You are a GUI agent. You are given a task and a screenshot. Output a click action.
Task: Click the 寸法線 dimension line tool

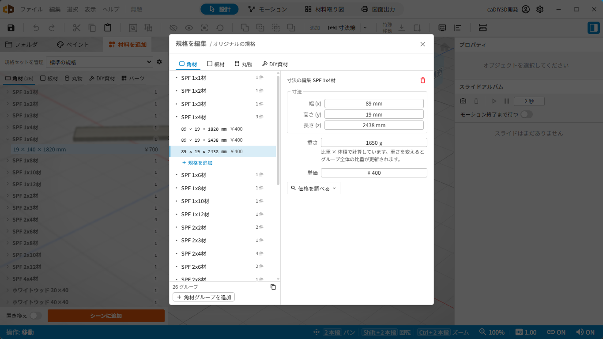[342, 28]
